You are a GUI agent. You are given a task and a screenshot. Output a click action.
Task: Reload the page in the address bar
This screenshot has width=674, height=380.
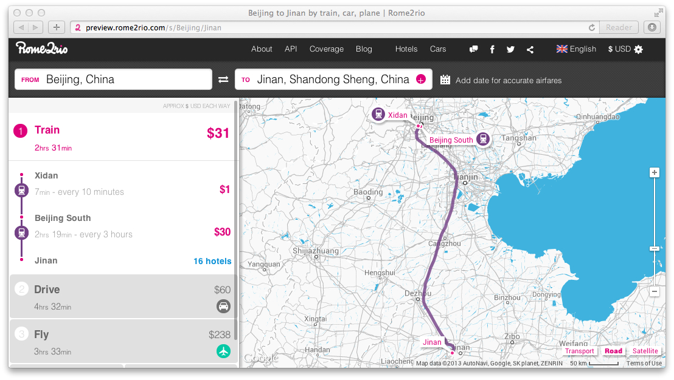click(x=592, y=27)
